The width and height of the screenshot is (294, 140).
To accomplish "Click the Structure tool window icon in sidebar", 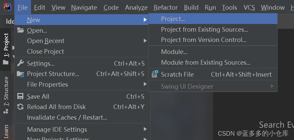I will pos(6,111).
